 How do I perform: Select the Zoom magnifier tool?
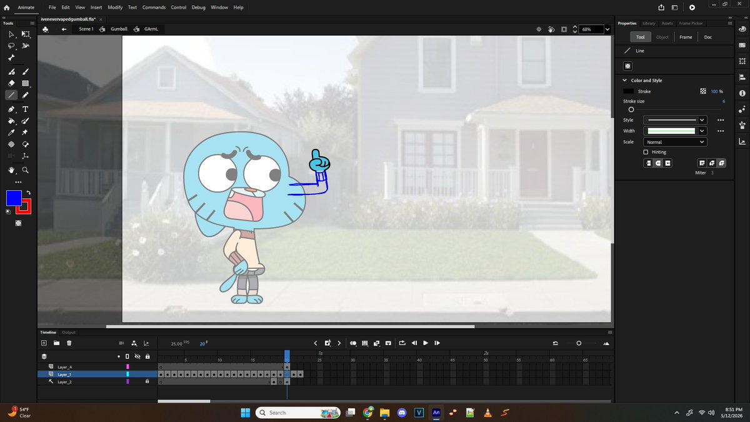(26, 169)
